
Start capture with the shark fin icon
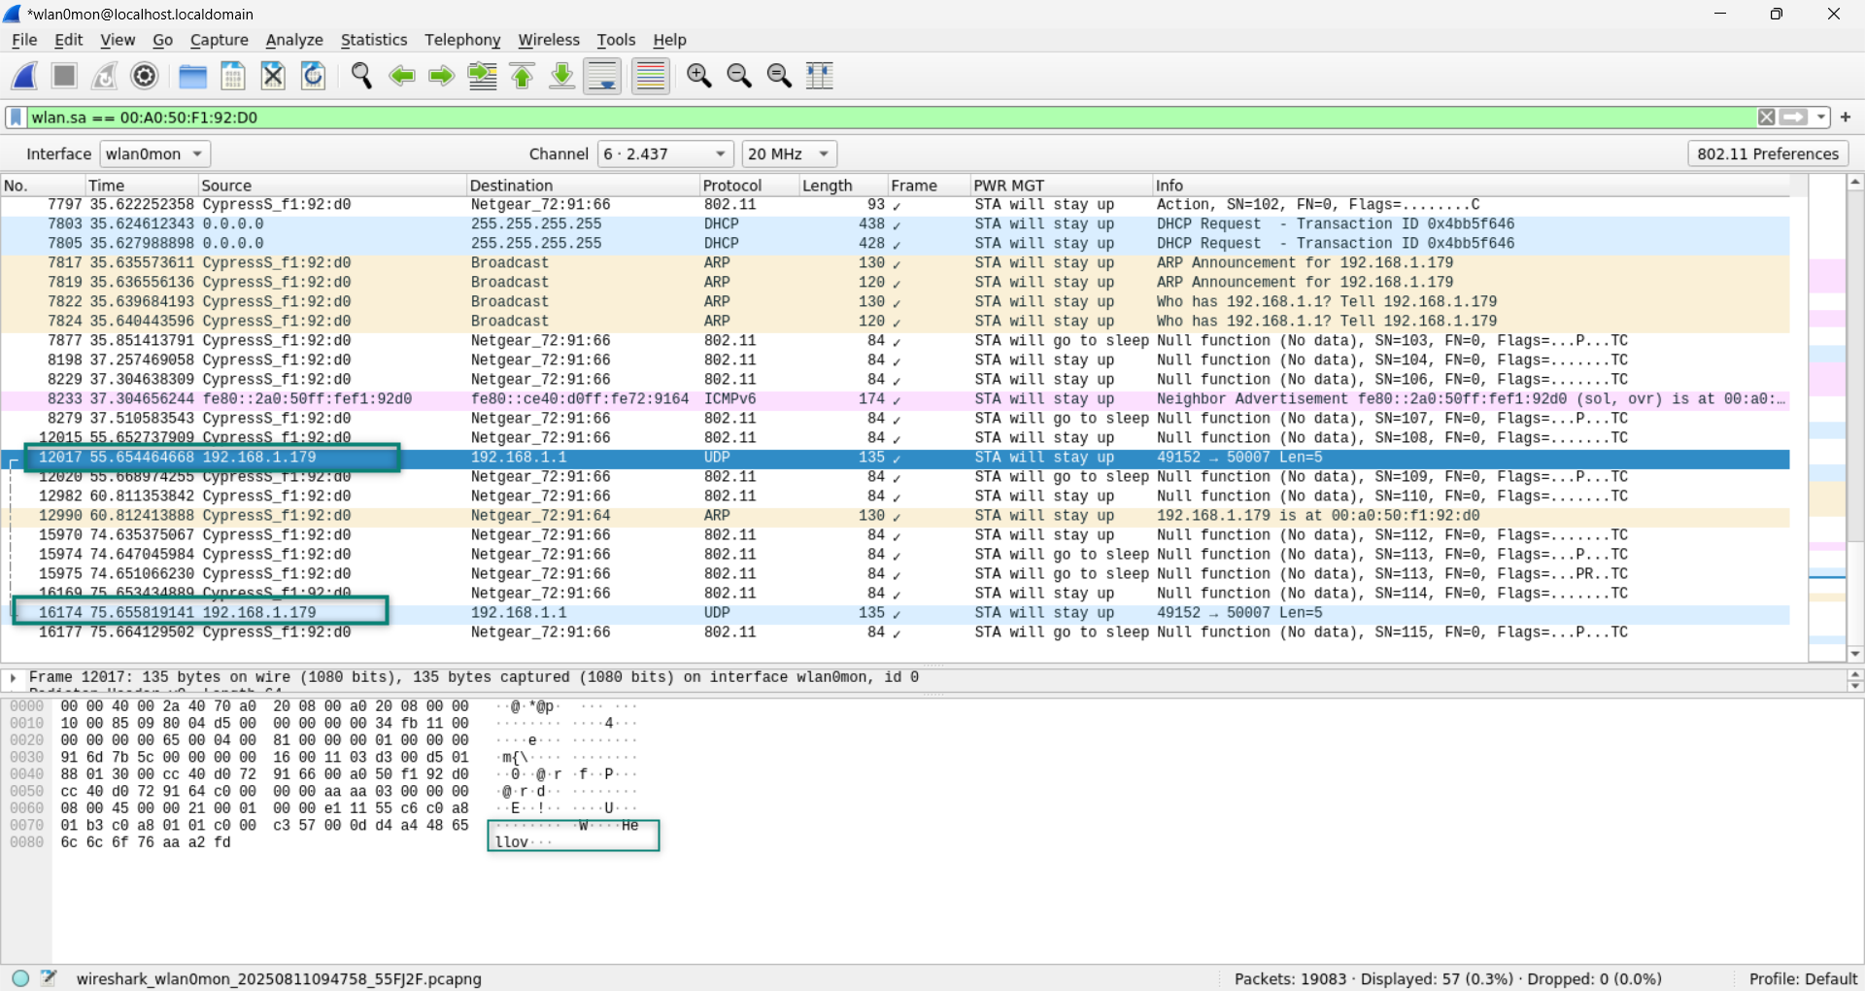(25, 76)
